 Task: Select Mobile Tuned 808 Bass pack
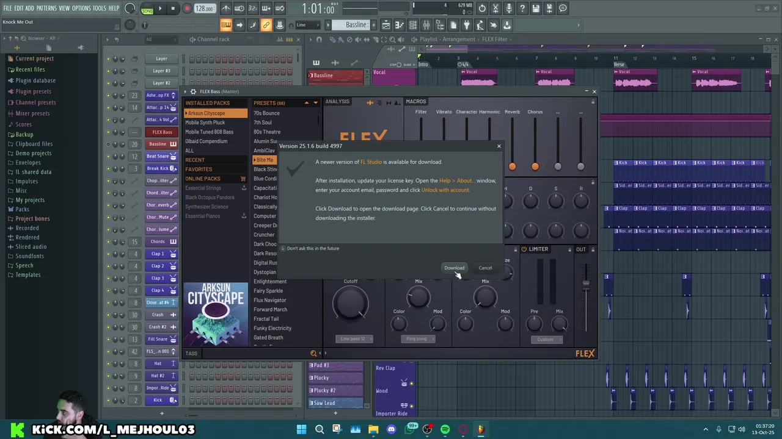point(210,132)
